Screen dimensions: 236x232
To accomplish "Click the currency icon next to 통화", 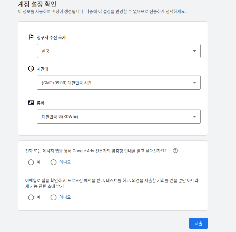I will 31,103.
